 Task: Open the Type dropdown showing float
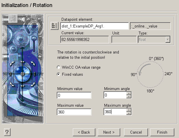pos(168,40)
